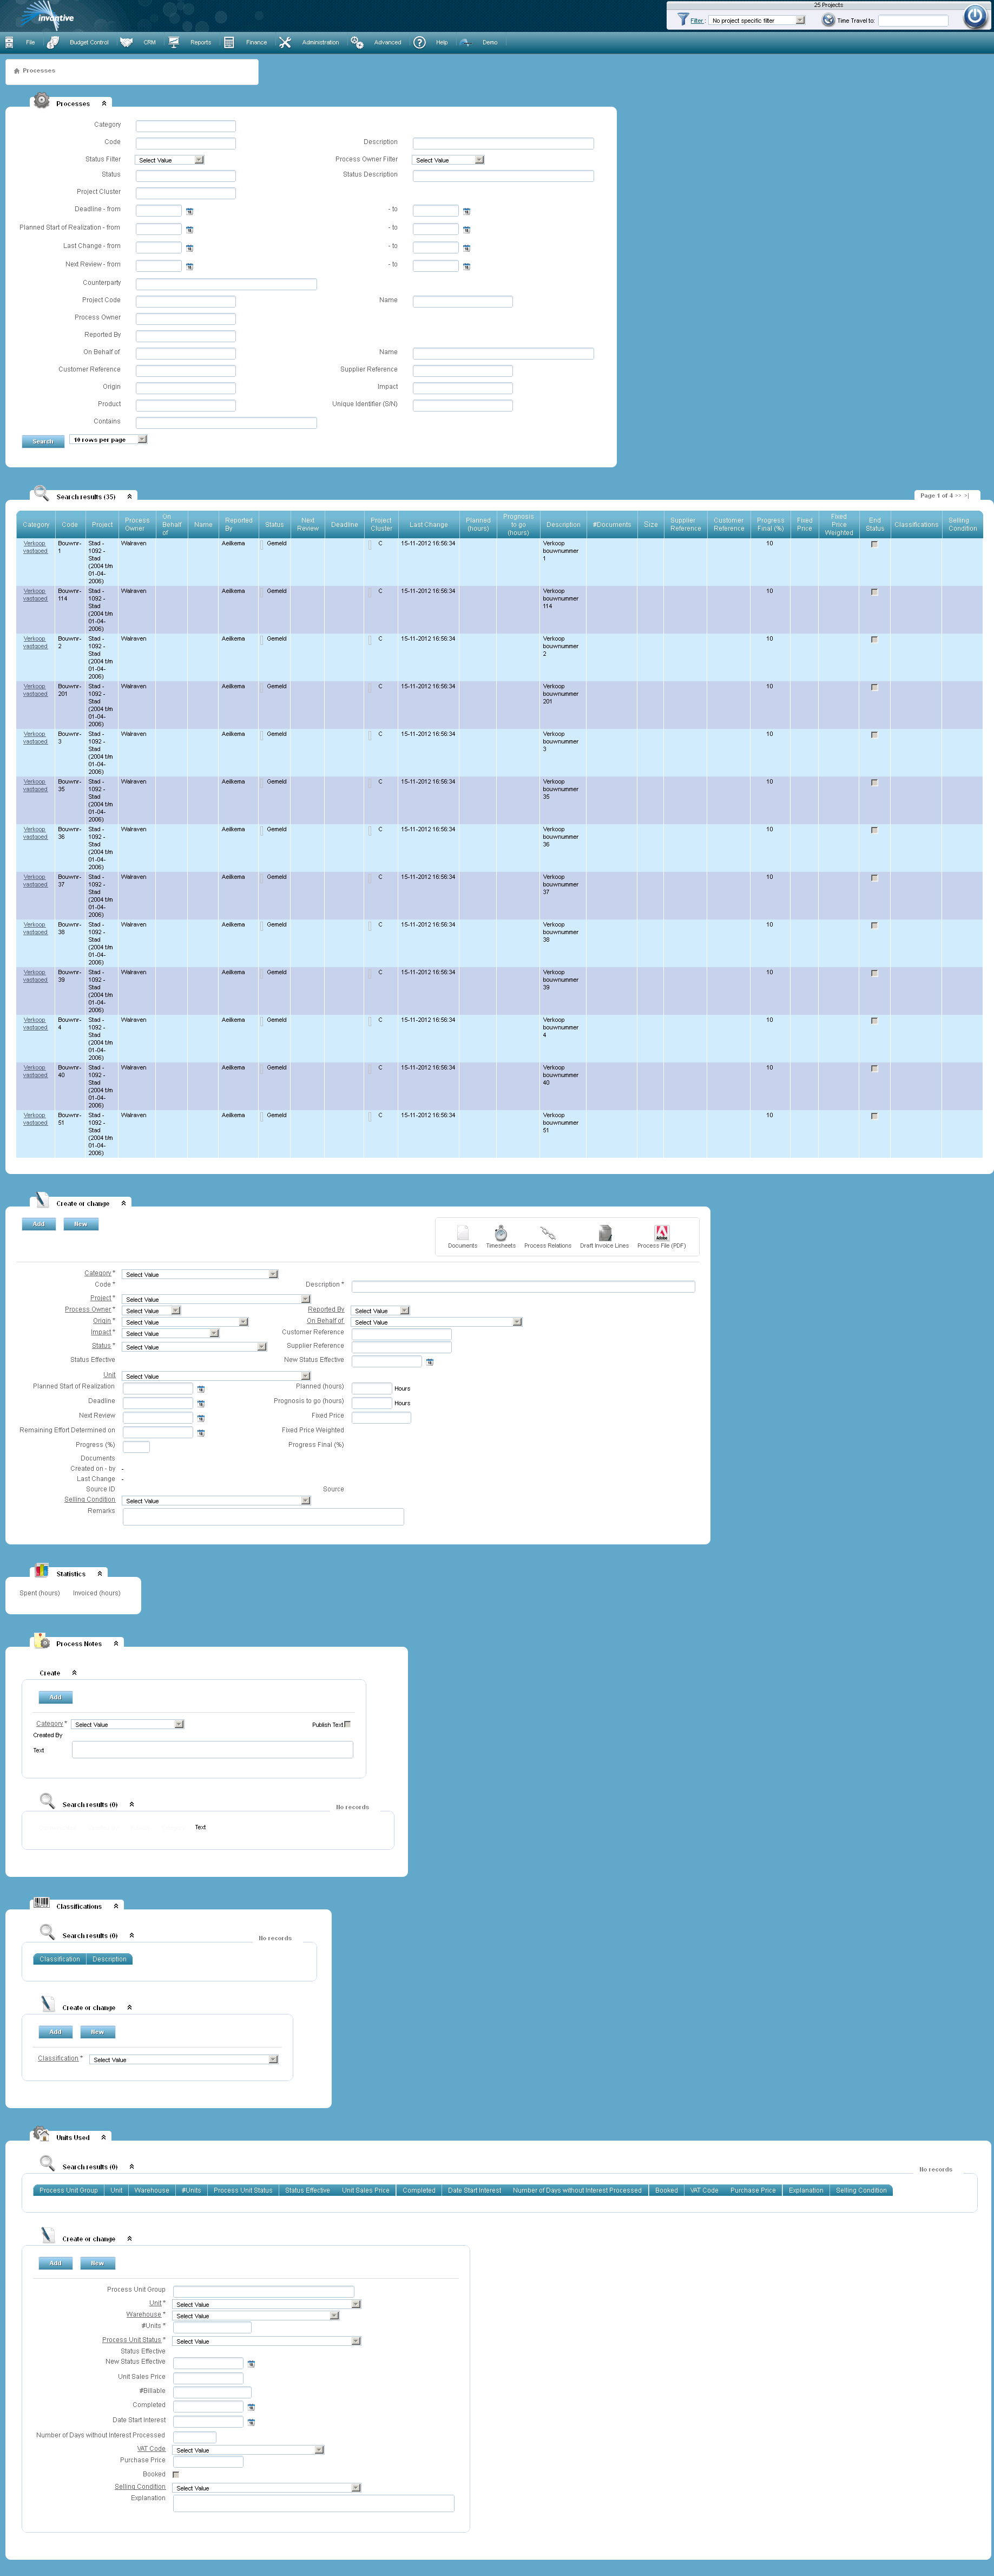
Task: Open calendar for Remaining Effort Determined on
Action: point(201,1433)
